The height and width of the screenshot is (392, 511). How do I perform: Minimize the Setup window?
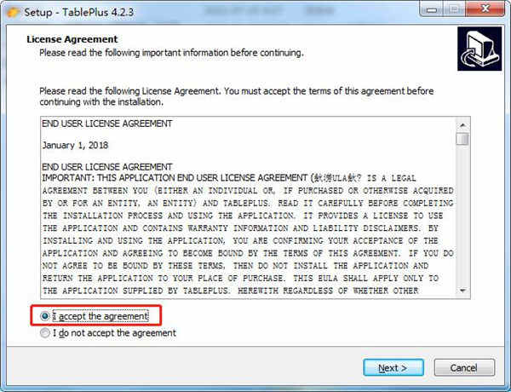[x=432, y=9]
